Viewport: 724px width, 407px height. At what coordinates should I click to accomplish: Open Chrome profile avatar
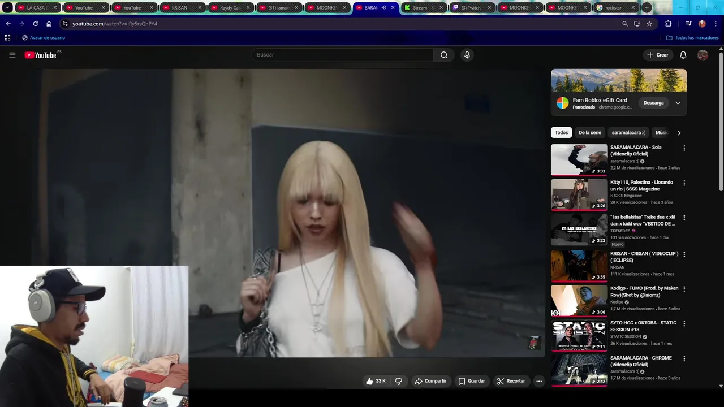702,24
